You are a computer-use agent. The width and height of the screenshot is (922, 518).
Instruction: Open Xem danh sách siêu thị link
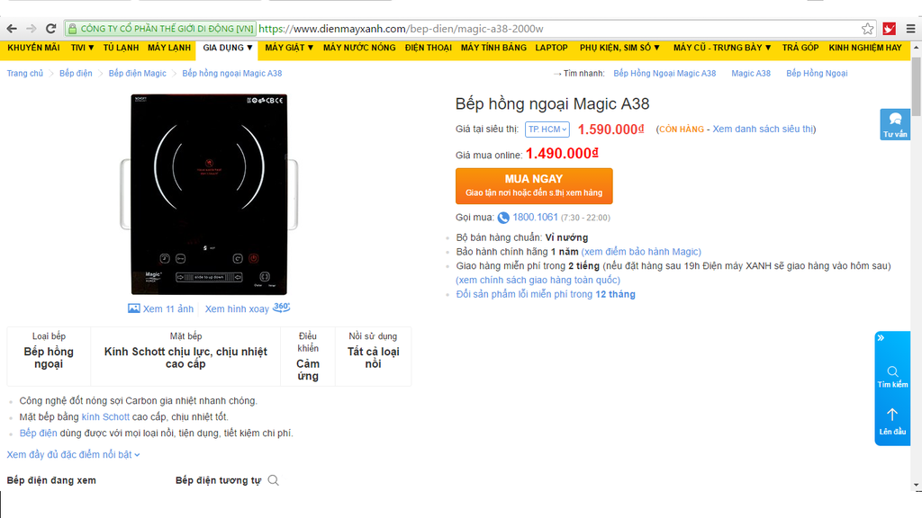(764, 129)
